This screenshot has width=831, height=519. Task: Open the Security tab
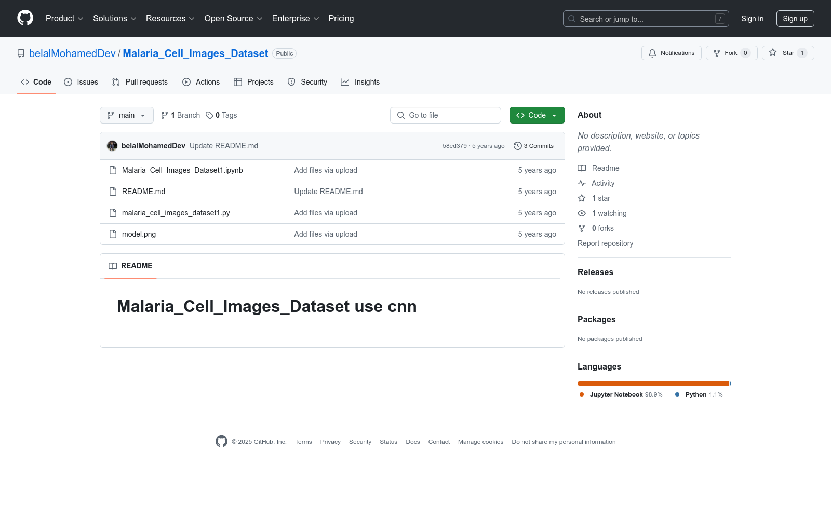(x=307, y=82)
